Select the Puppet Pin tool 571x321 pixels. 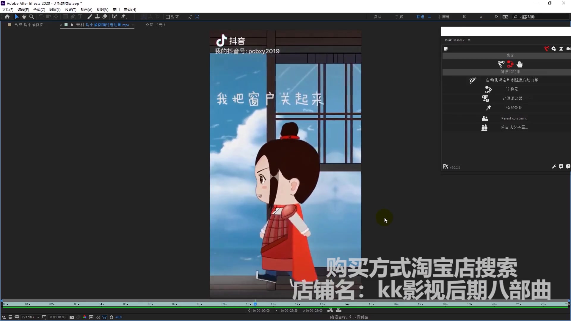(x=123, y=17)
